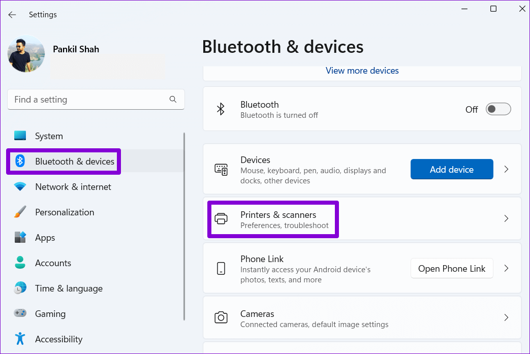Open Printers & scanners chevron arrow
Image resolution: width=530 pixels, height=354 pixels.
pos(506,219)
